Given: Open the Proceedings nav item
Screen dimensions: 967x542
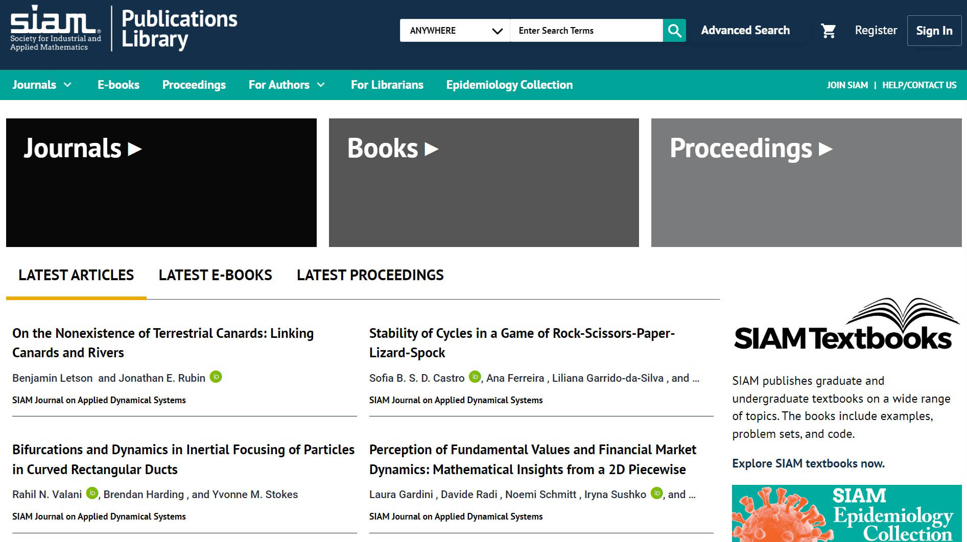Looking at the screenshot, I should 194,85.
